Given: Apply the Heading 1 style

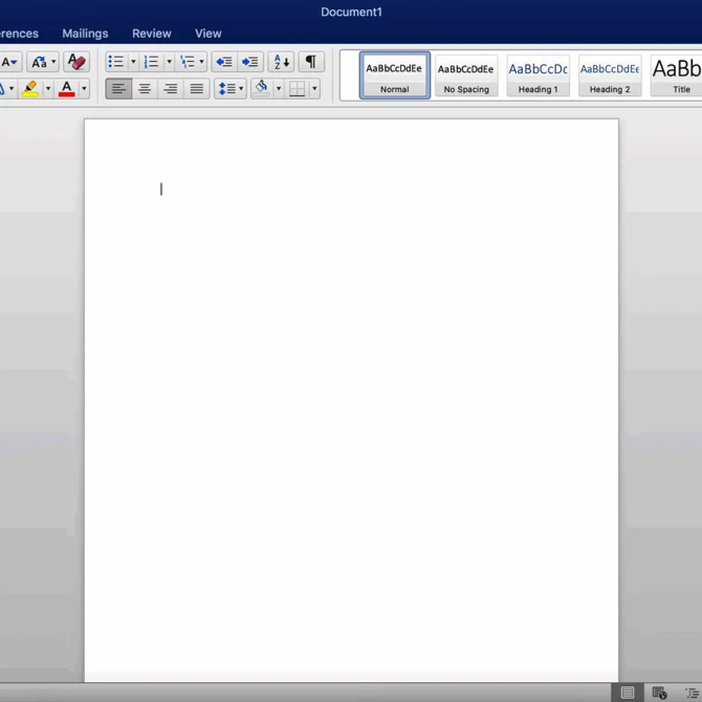Looking at the screenshot, I should click(x=538, y=75).
